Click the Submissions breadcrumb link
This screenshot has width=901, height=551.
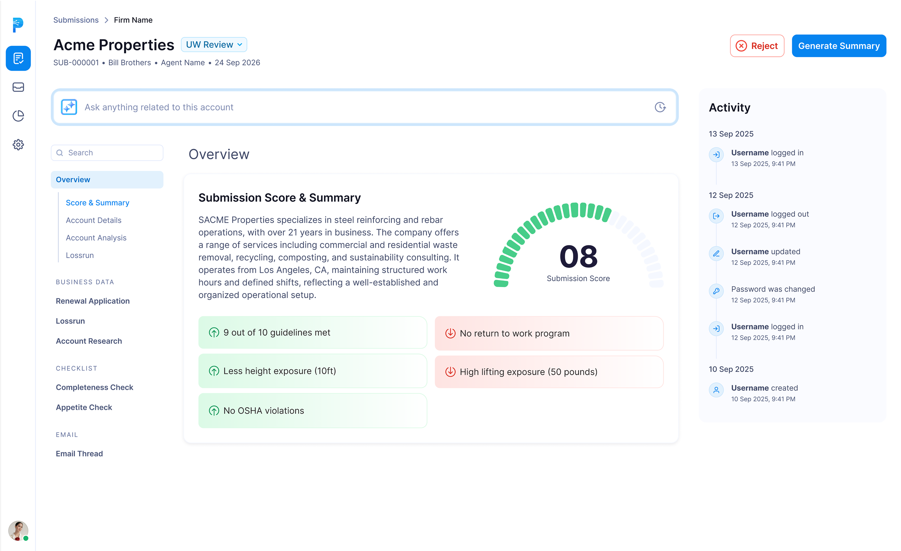click(76, 20)
